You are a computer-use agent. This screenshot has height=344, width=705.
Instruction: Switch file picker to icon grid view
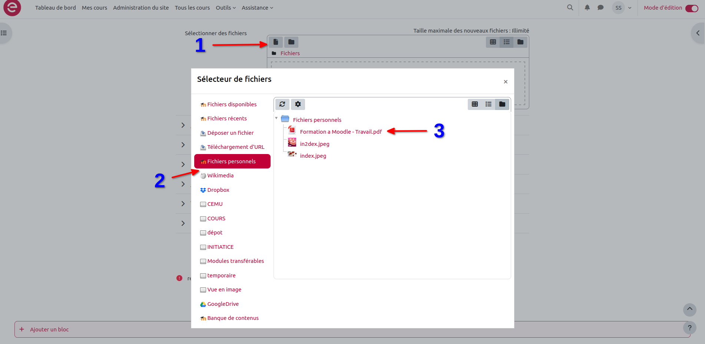pos(474,104)
